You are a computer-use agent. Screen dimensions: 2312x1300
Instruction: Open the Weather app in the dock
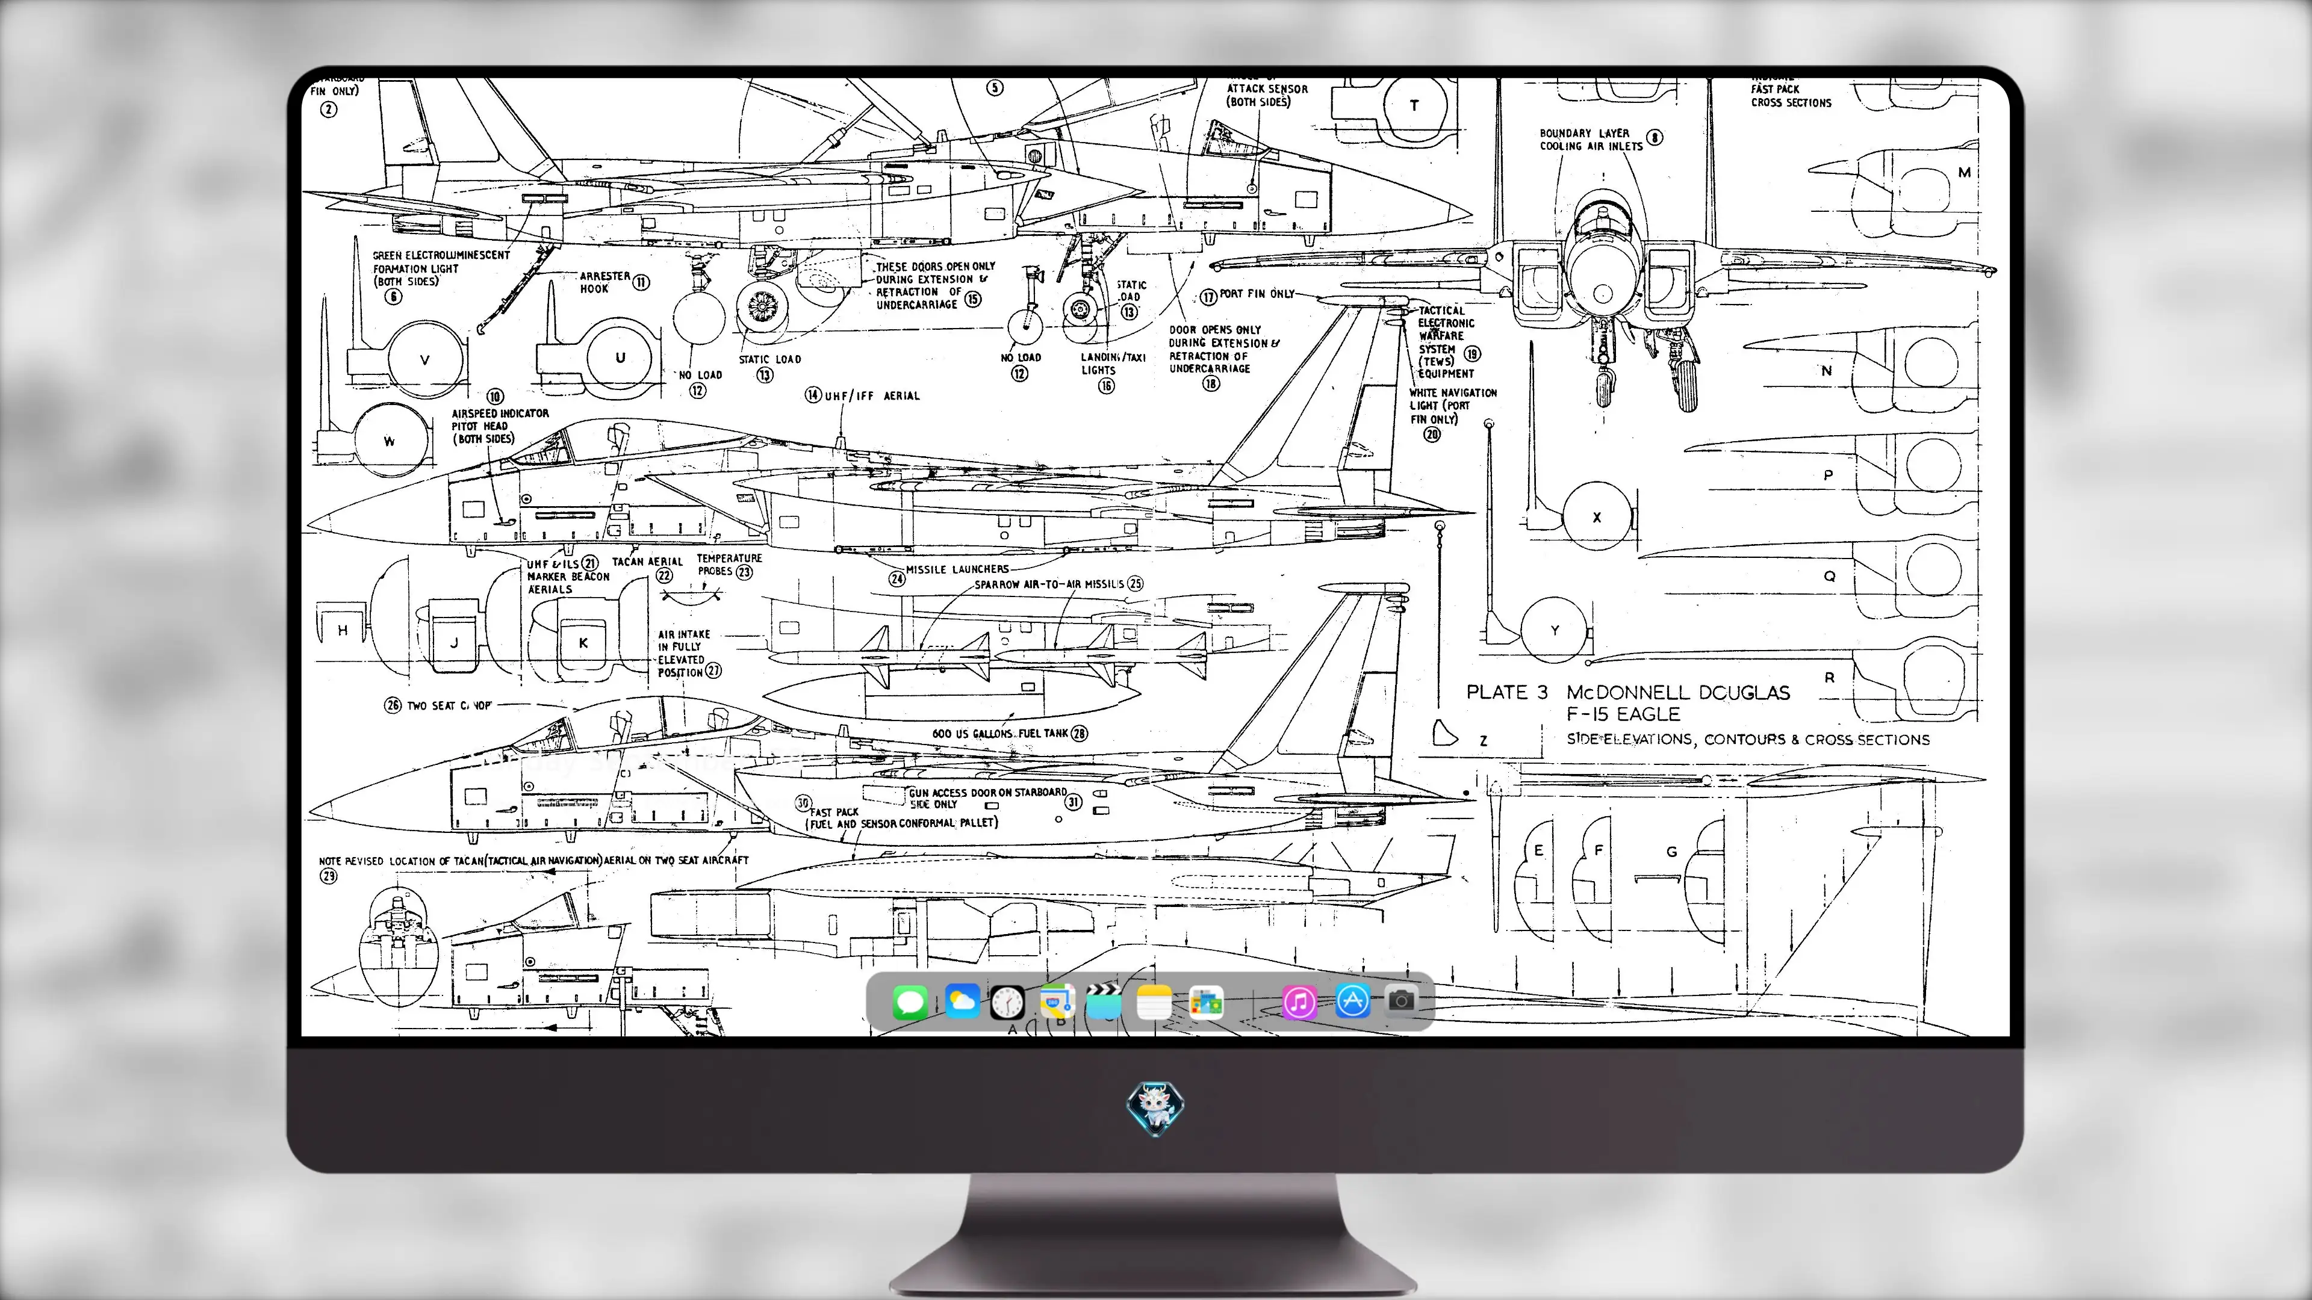[x=962, y=1002]
